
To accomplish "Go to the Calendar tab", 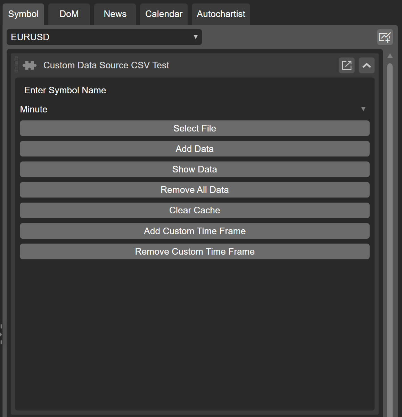I will click(164, 14).
